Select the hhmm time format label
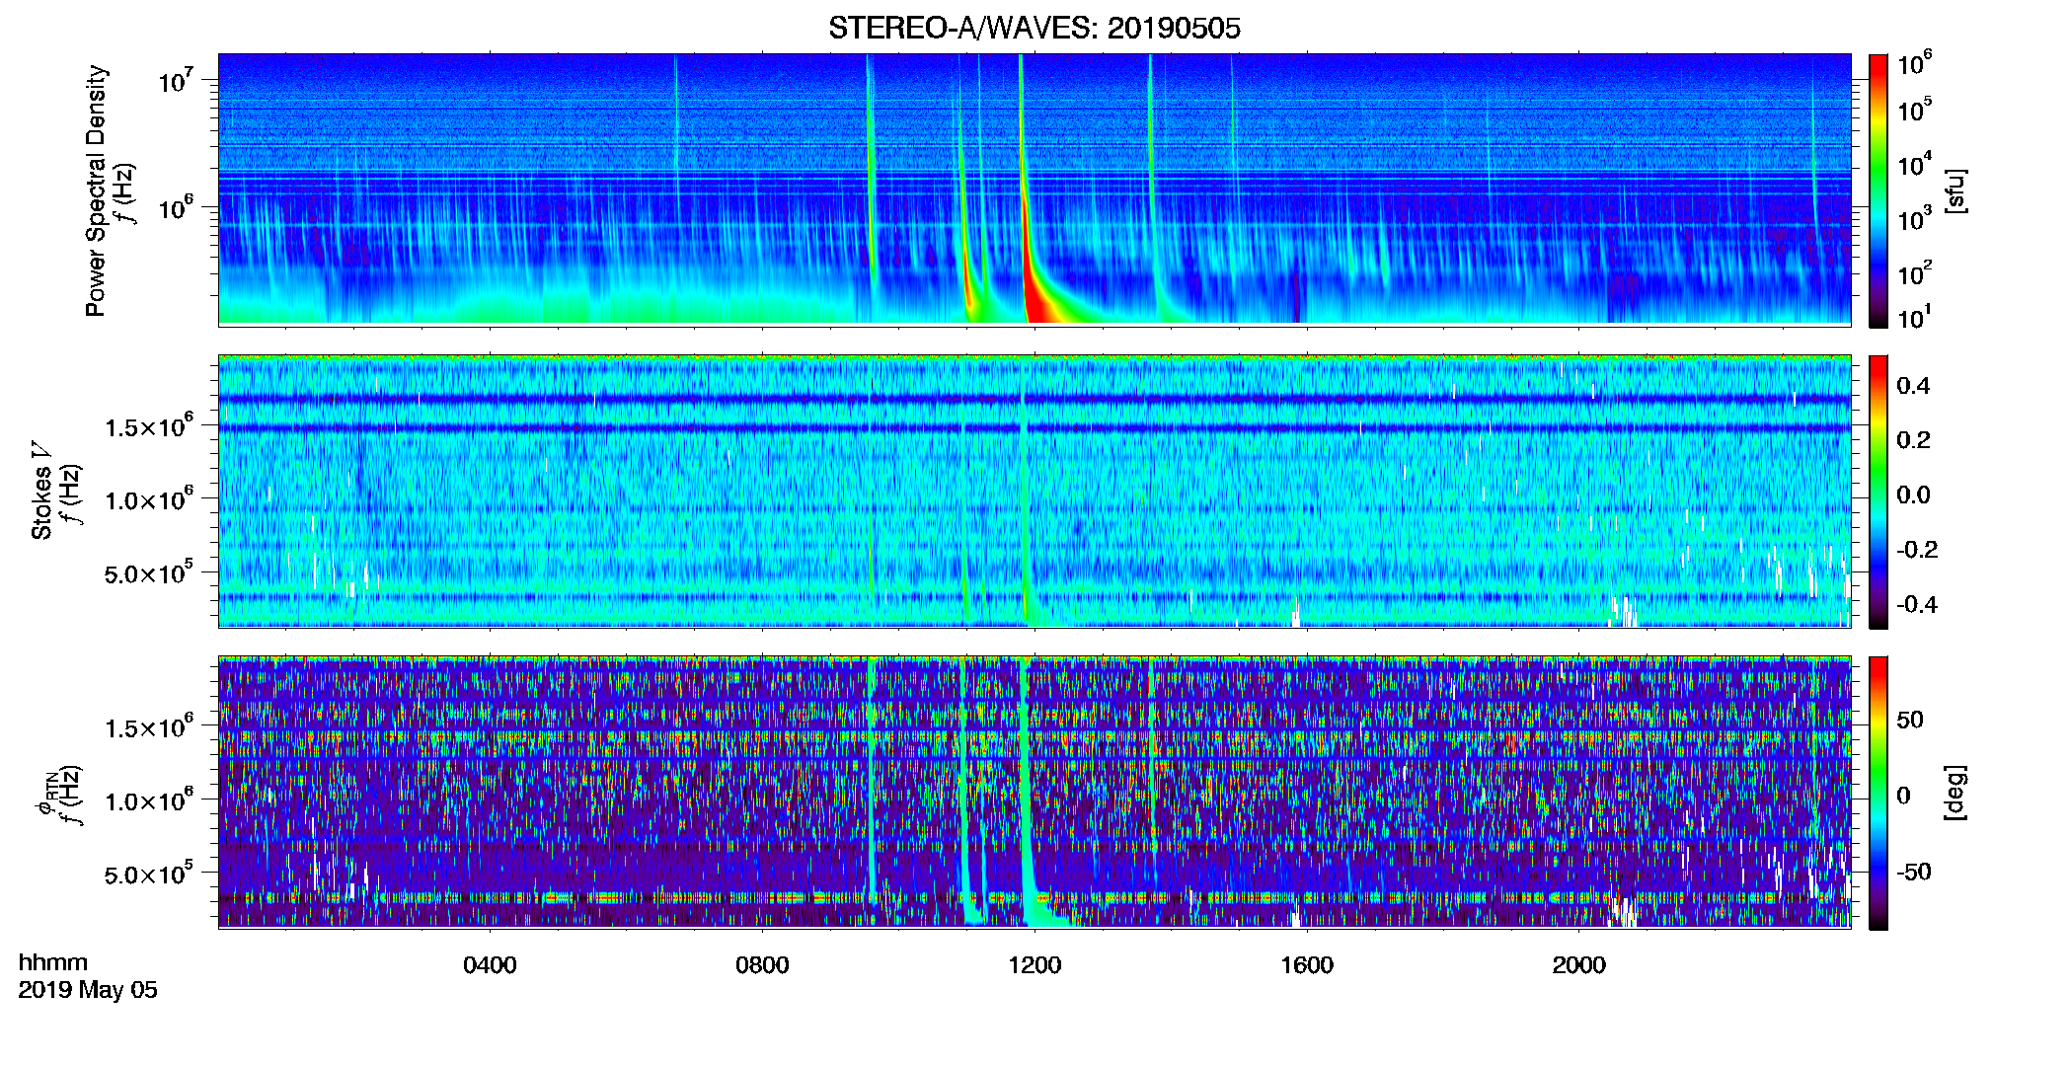 53,962
